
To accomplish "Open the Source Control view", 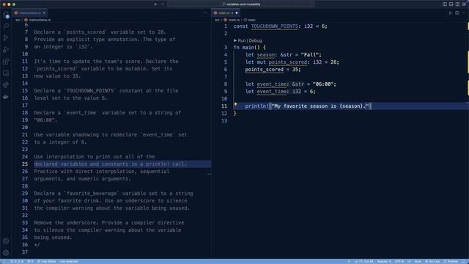I will pos(6,38).
